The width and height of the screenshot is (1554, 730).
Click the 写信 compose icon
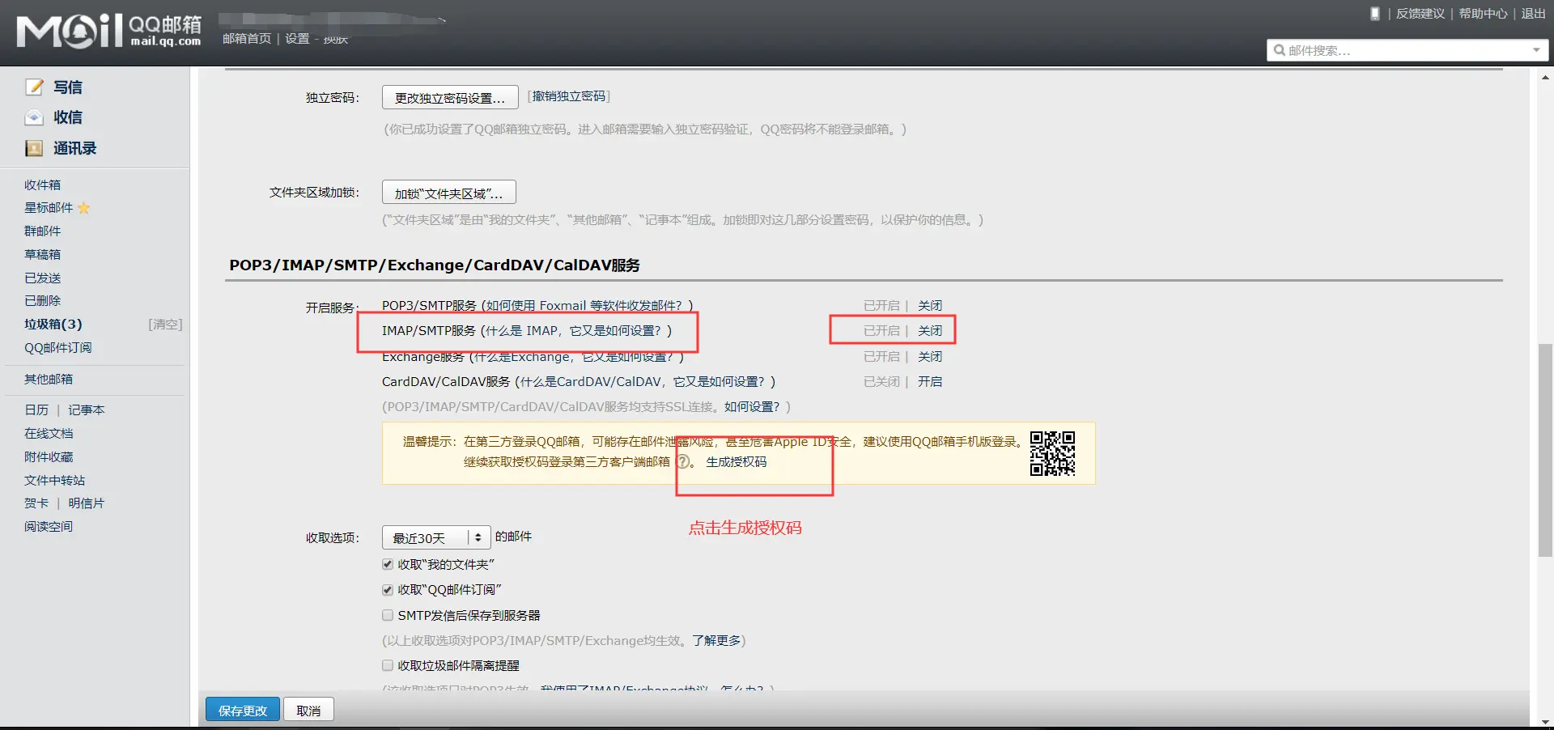[x=34, y=87]
